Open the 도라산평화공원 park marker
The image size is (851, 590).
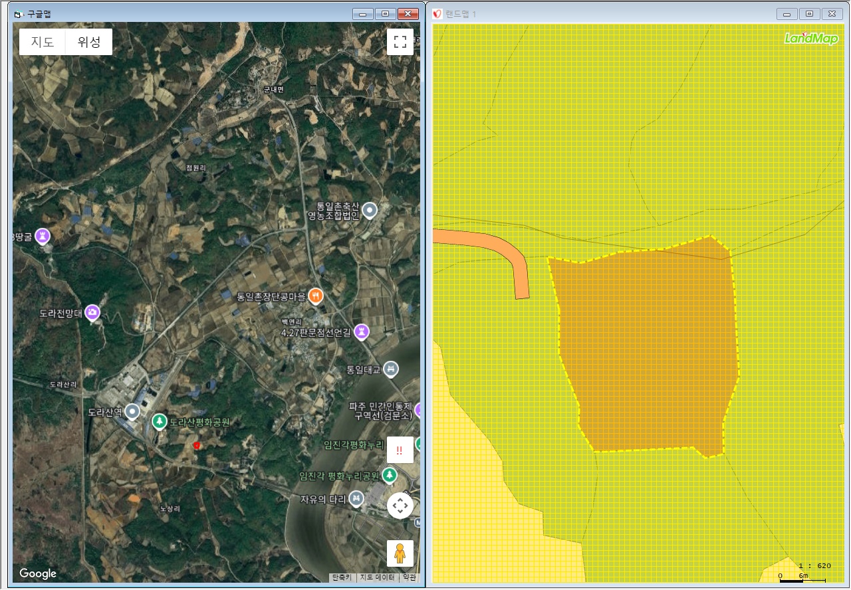click(x=160, y=421)
